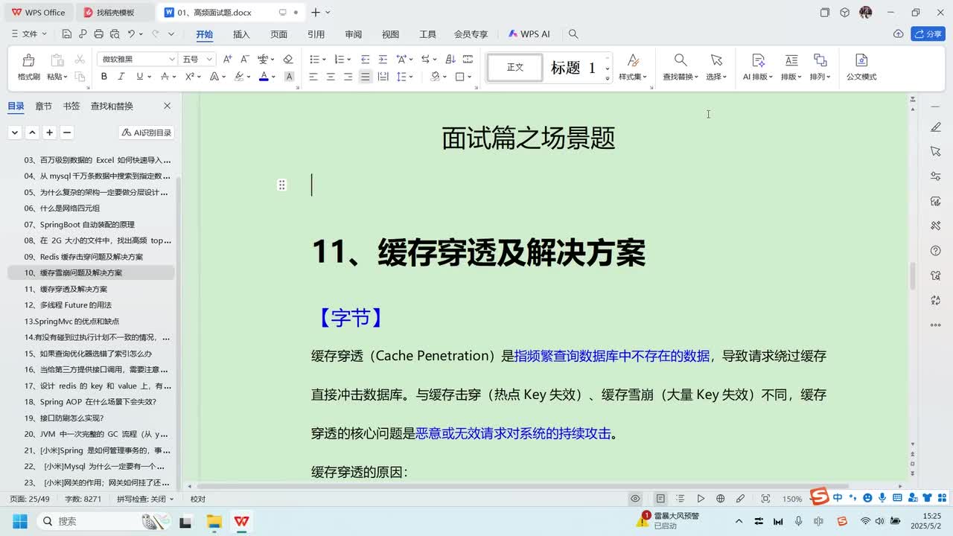
Task: Click the play/reading mode icon in status bar
Action: click(x=701, y=499)
